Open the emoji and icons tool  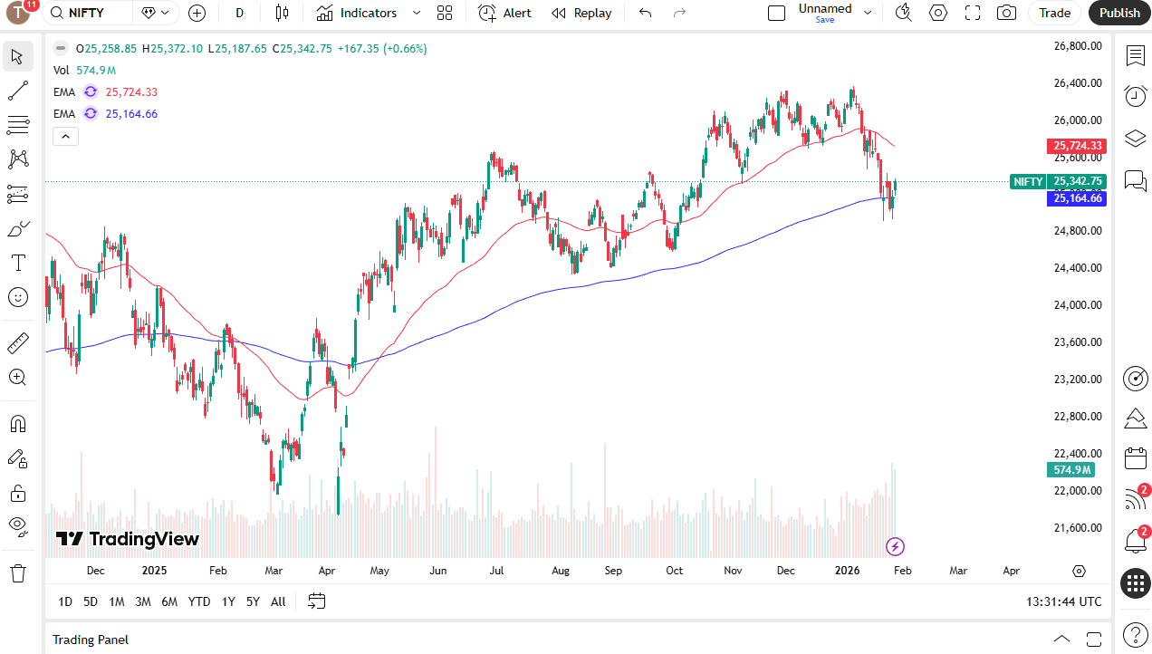pyautogui.click(x=17, y=297)
